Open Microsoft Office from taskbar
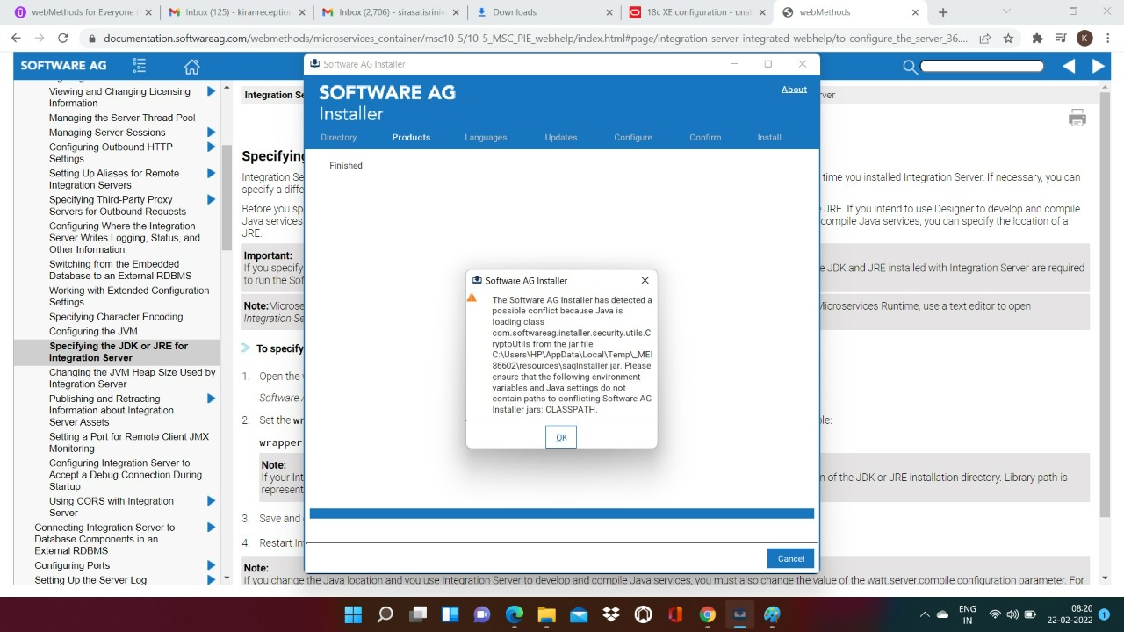Image resolution: width=1124 pixels, height=632 pixels. tap(675, 614)
